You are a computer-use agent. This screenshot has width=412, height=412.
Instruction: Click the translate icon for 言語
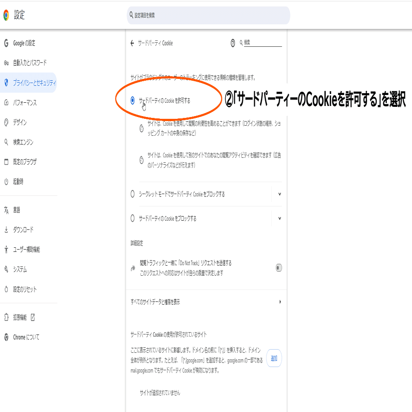click(6, 210)
